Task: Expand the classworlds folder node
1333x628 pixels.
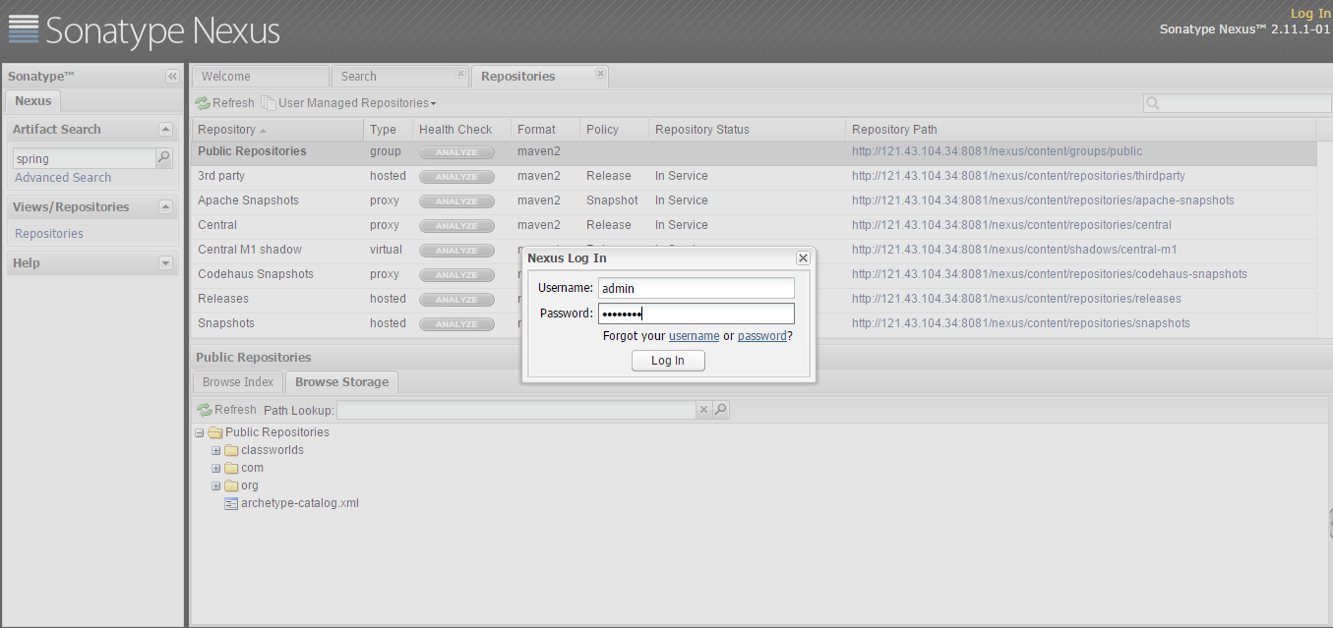Action: point(216,450)
